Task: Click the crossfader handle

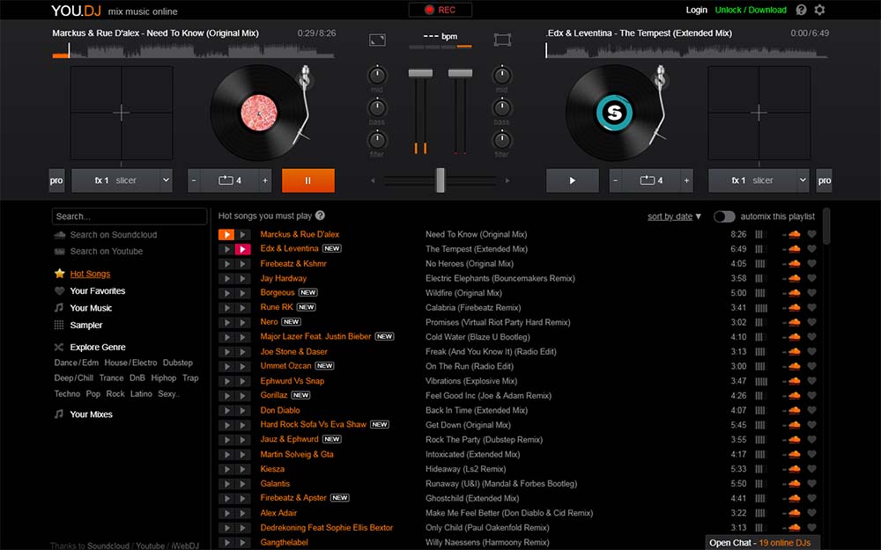Action: 440,180
